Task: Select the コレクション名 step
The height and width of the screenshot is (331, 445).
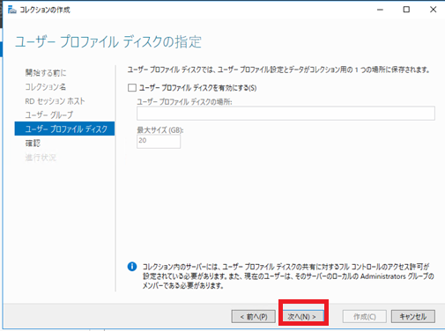Action: (46, 87)
